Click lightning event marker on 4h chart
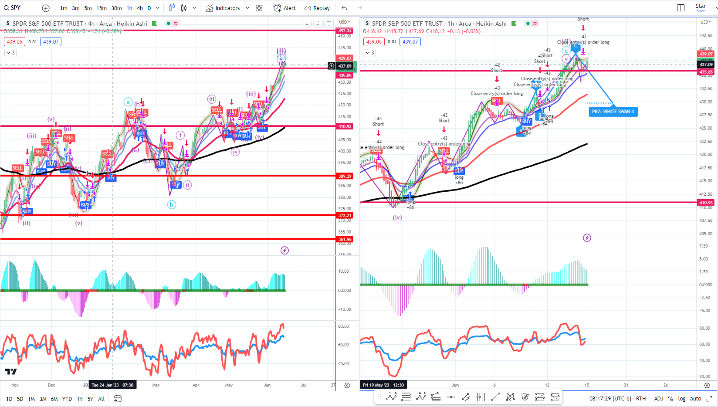718x407 pixels. [x=284, y=251]
